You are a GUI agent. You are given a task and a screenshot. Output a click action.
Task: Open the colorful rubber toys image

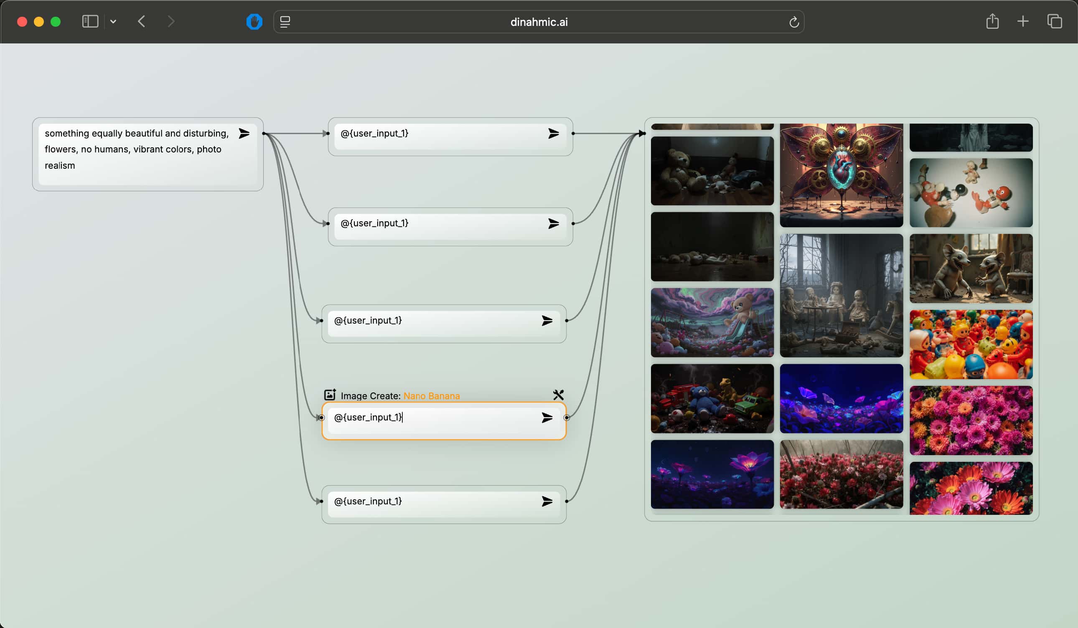point(971,344)
